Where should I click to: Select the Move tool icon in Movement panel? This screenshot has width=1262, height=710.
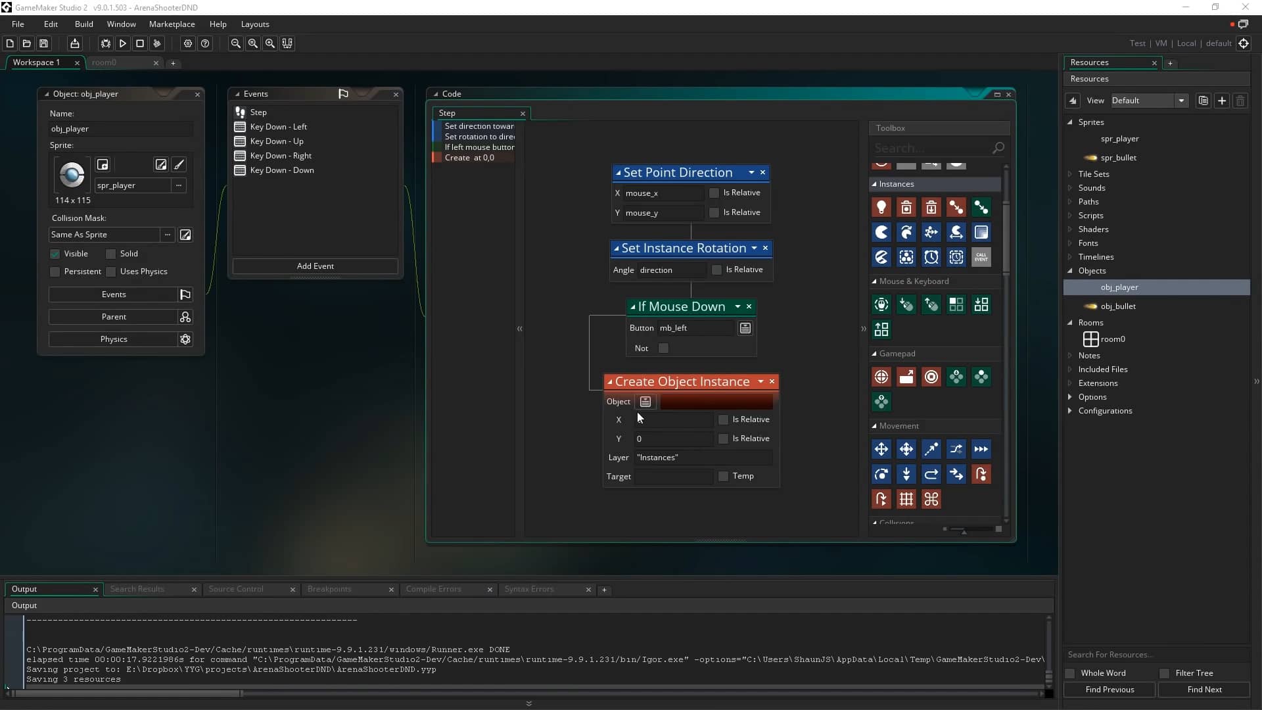881,449
